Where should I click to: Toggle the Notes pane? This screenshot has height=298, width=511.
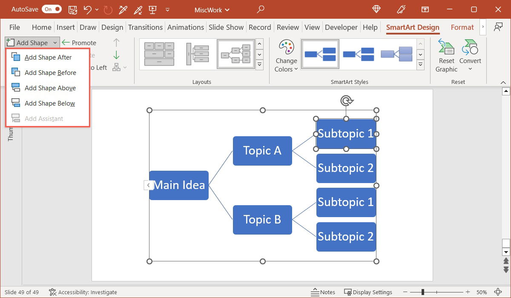pos(323,292)
